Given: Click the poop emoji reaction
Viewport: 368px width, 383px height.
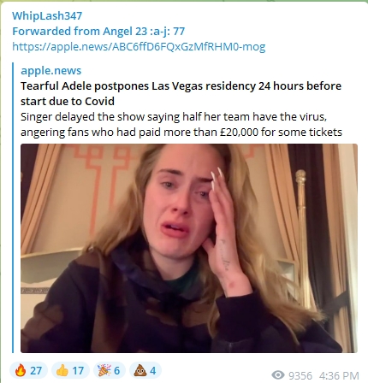Looking at the screenshot, I should (x=140, y=370).
